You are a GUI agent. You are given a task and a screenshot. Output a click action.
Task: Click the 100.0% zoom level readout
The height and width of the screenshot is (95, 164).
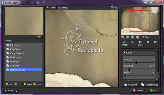pos(145,37)
